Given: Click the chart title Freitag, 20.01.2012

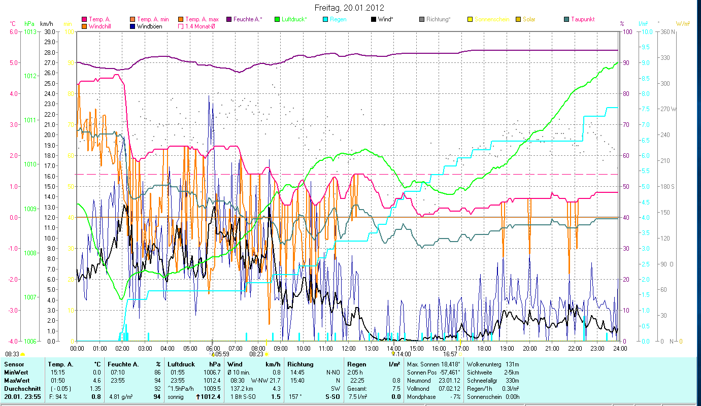Looking at the screenshot, I should [349, 8].
